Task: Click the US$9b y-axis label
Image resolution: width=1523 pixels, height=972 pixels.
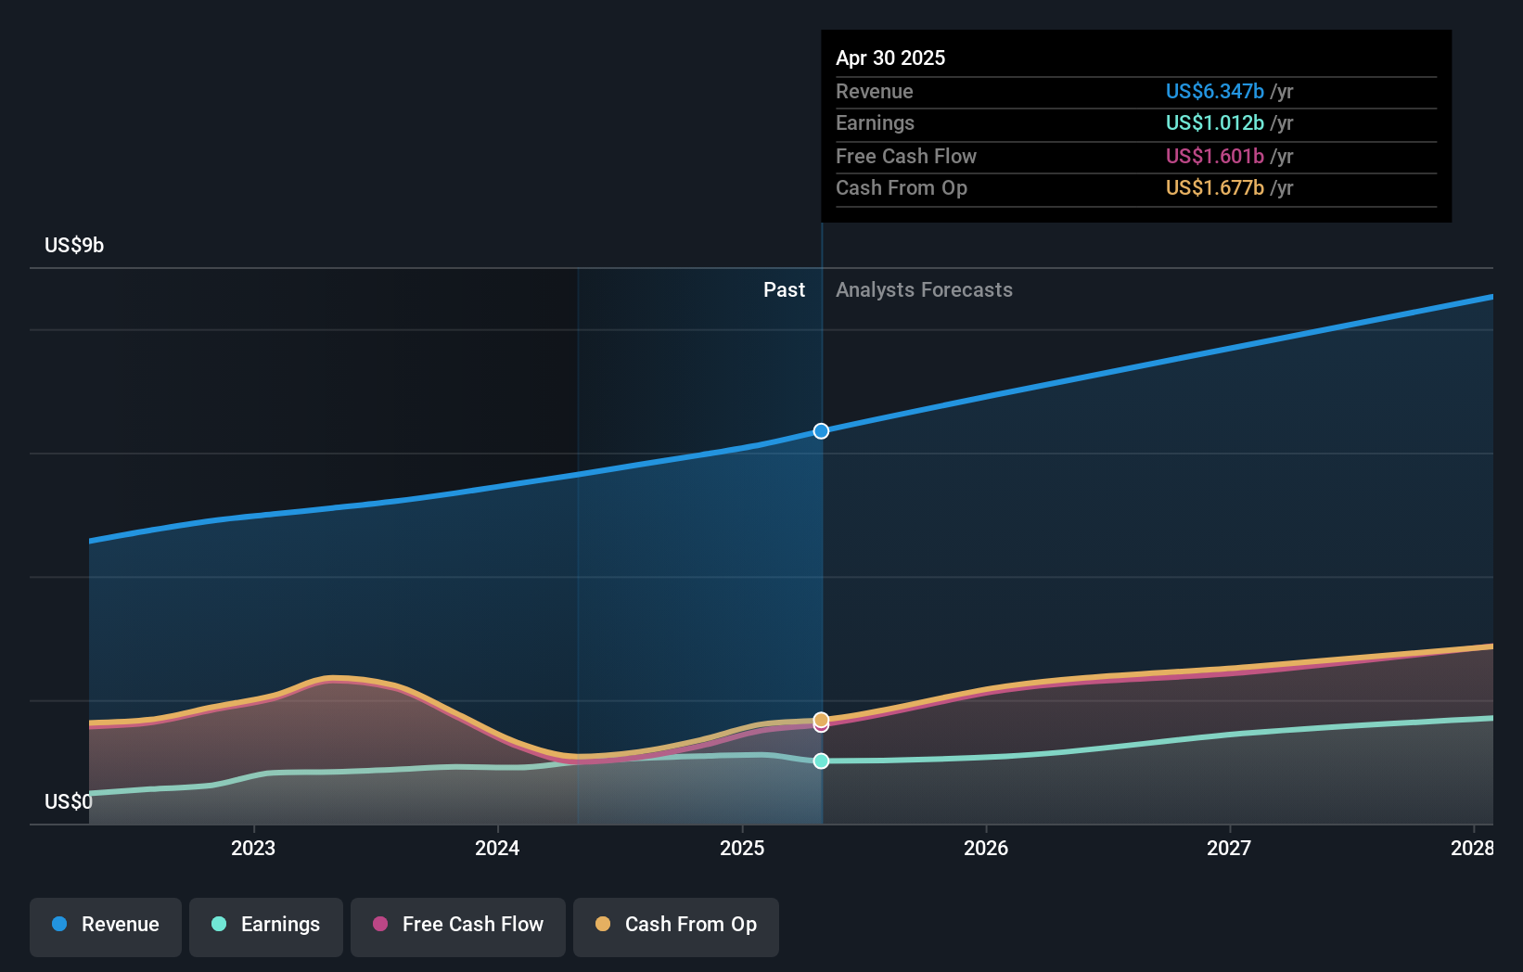Action: coord(74,245)
